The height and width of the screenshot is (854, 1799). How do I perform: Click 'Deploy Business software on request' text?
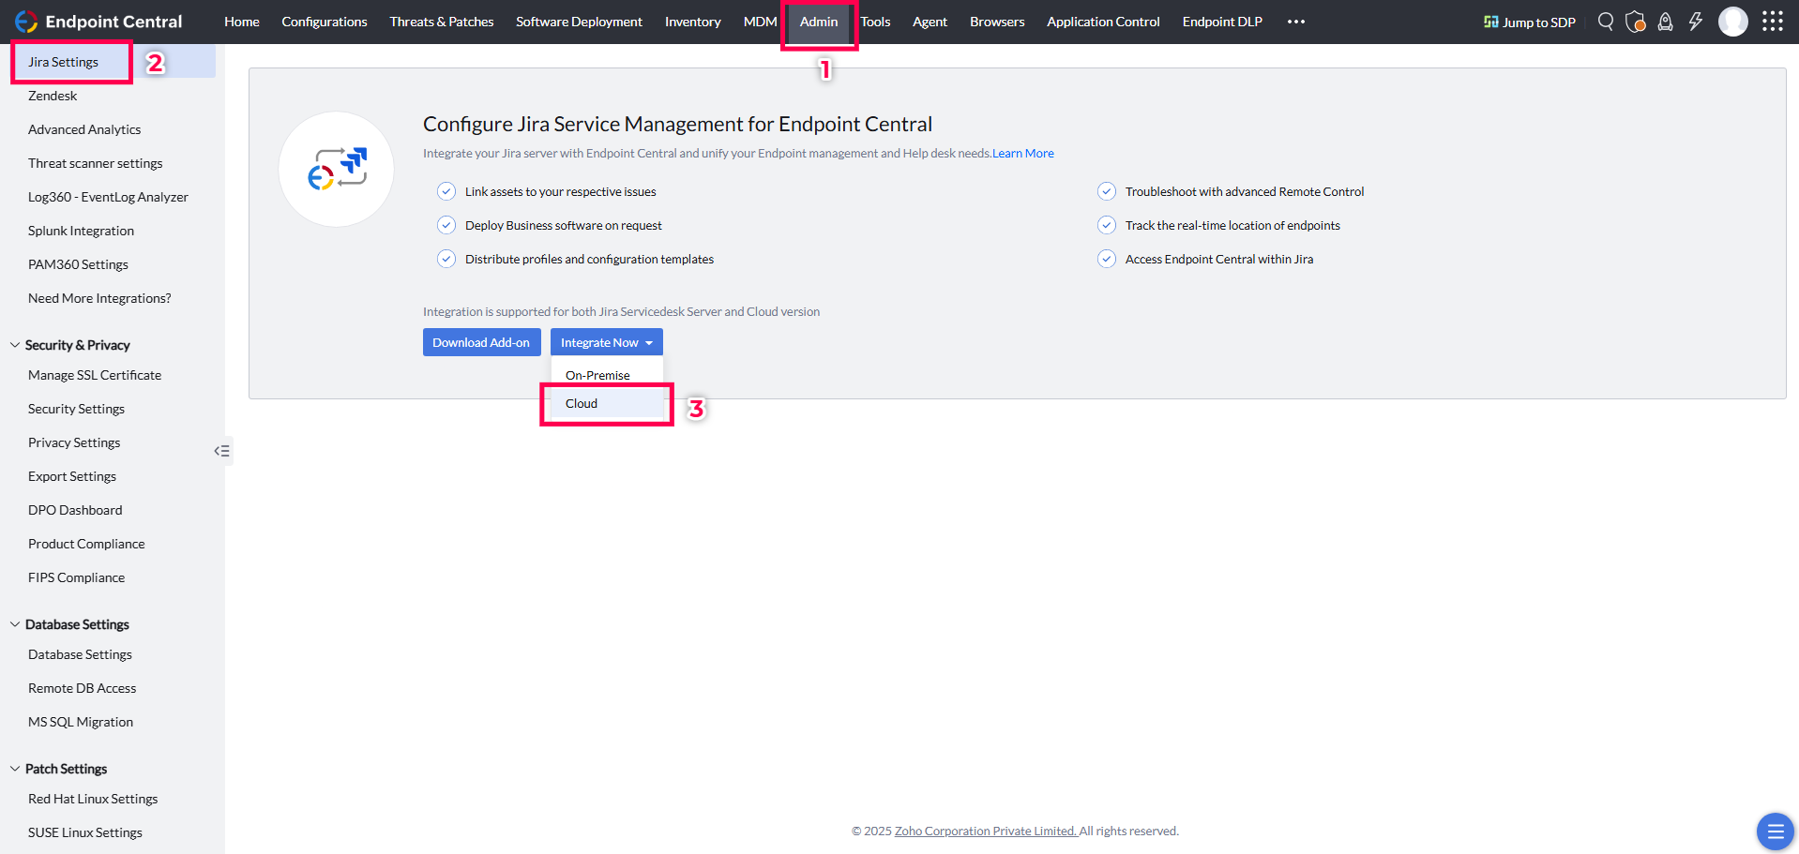564,226
